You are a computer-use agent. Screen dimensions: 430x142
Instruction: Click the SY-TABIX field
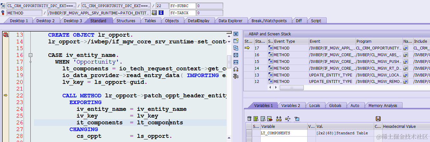click(x=183, y=13)
